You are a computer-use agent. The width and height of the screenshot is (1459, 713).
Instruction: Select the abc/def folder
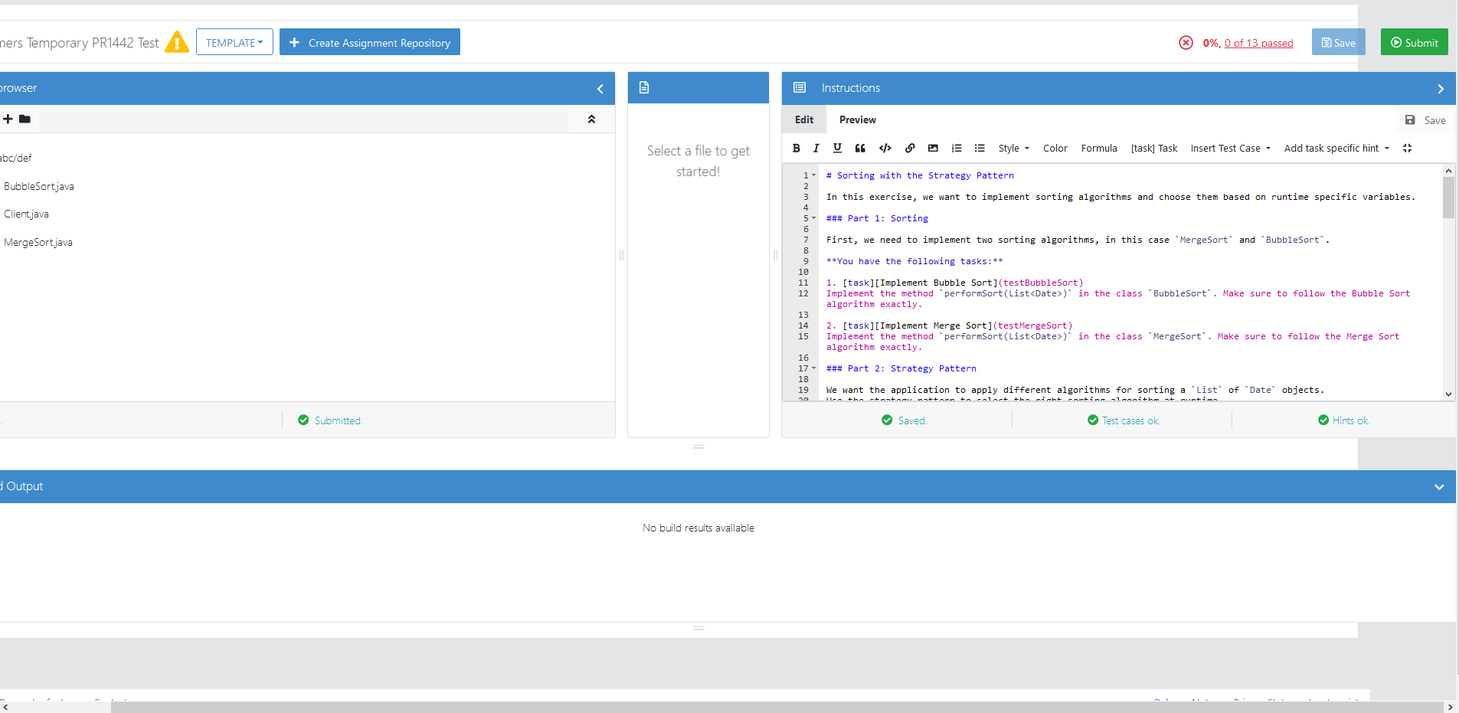click(16, 158)
